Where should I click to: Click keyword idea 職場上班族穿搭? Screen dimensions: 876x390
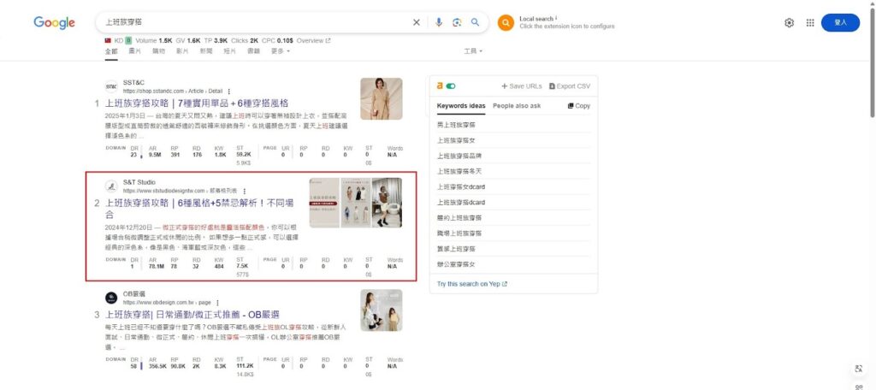(x=459, y=233)
